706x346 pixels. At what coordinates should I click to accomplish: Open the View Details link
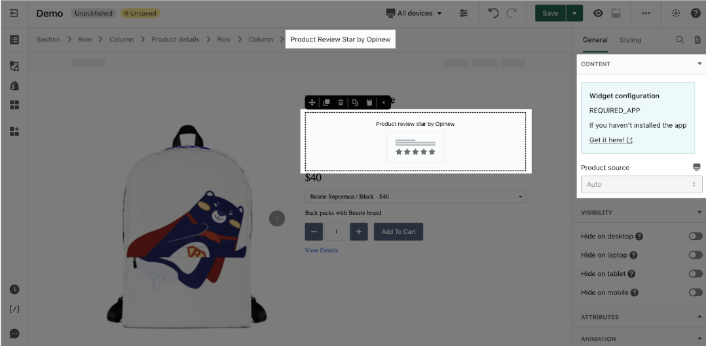[322, 250]
